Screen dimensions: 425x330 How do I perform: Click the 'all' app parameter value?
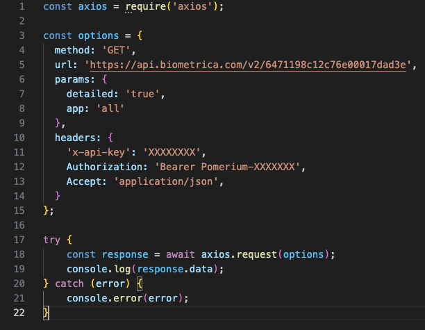click(x=110, y=109)
